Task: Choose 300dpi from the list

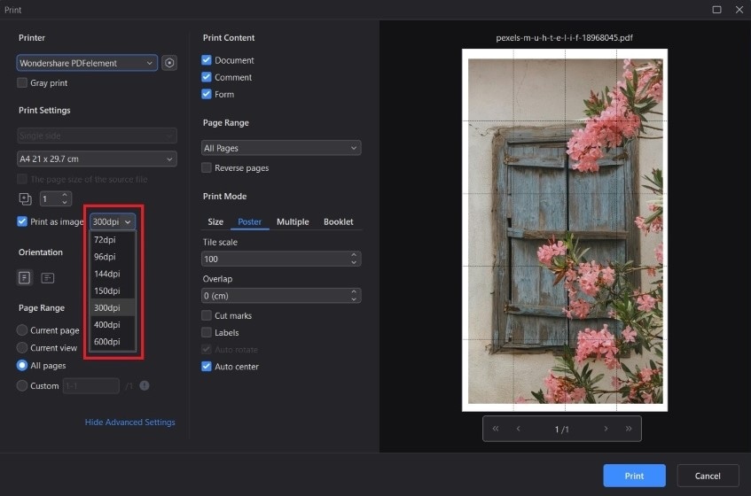Action: click(x=113, y=307)
